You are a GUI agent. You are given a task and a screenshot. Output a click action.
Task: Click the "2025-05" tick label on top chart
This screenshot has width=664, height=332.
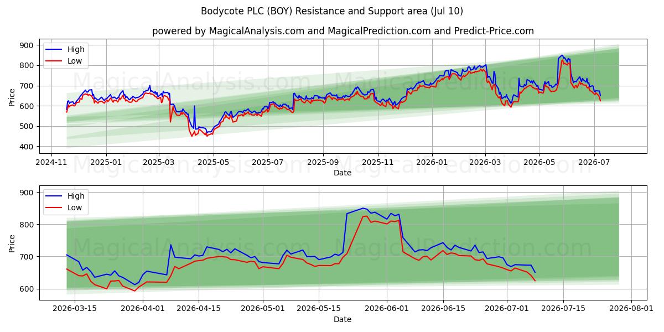click(214, 162)
